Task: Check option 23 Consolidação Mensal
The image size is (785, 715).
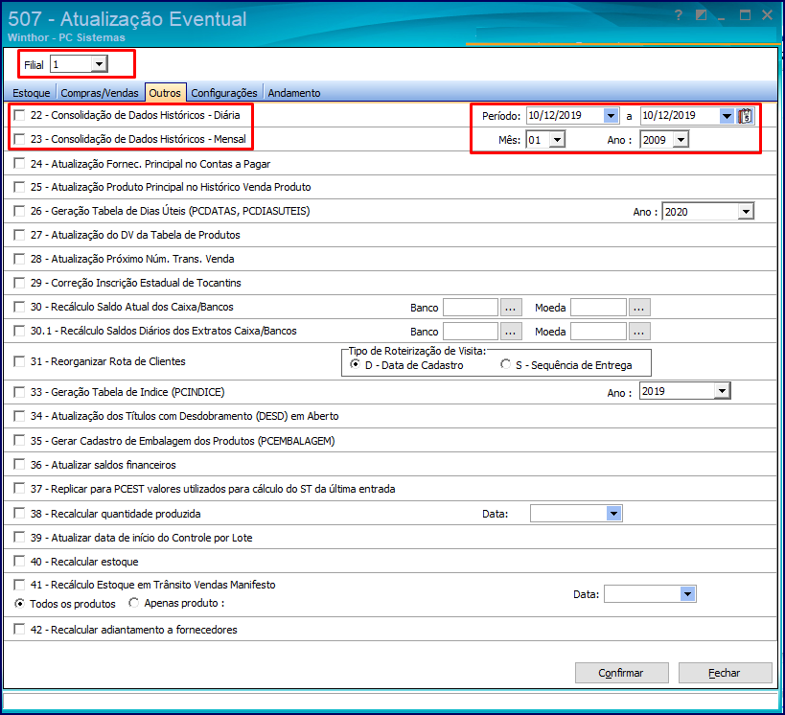Action: pyautogui.click(x=19, y=139)
